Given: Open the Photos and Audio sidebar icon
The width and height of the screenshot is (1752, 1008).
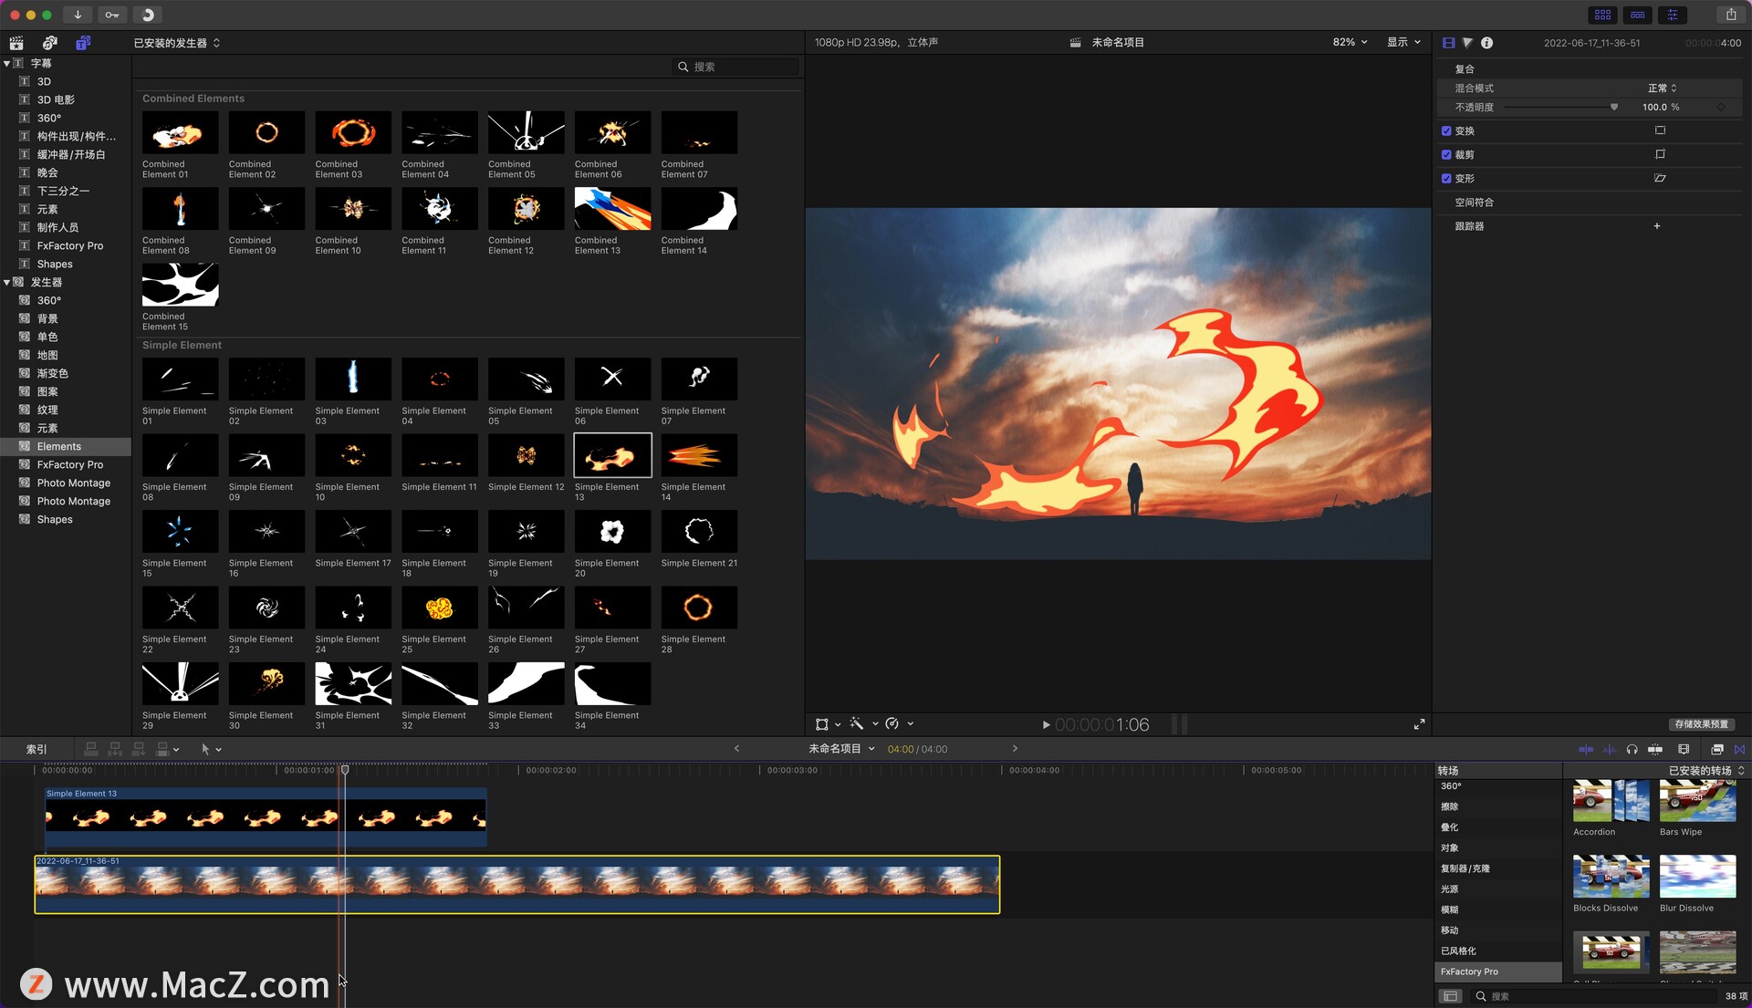Looking at the screenshot, I should click(x=49, y=43).
